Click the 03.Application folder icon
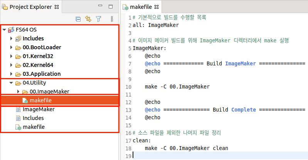This screenshot has width=308, height=160. 18,74
